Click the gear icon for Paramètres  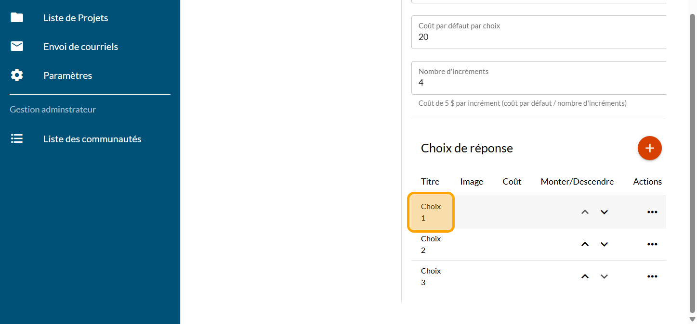(17, 75)
